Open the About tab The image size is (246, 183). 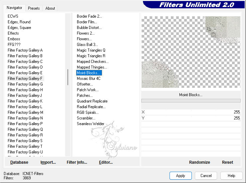click(x=50, y=8)
